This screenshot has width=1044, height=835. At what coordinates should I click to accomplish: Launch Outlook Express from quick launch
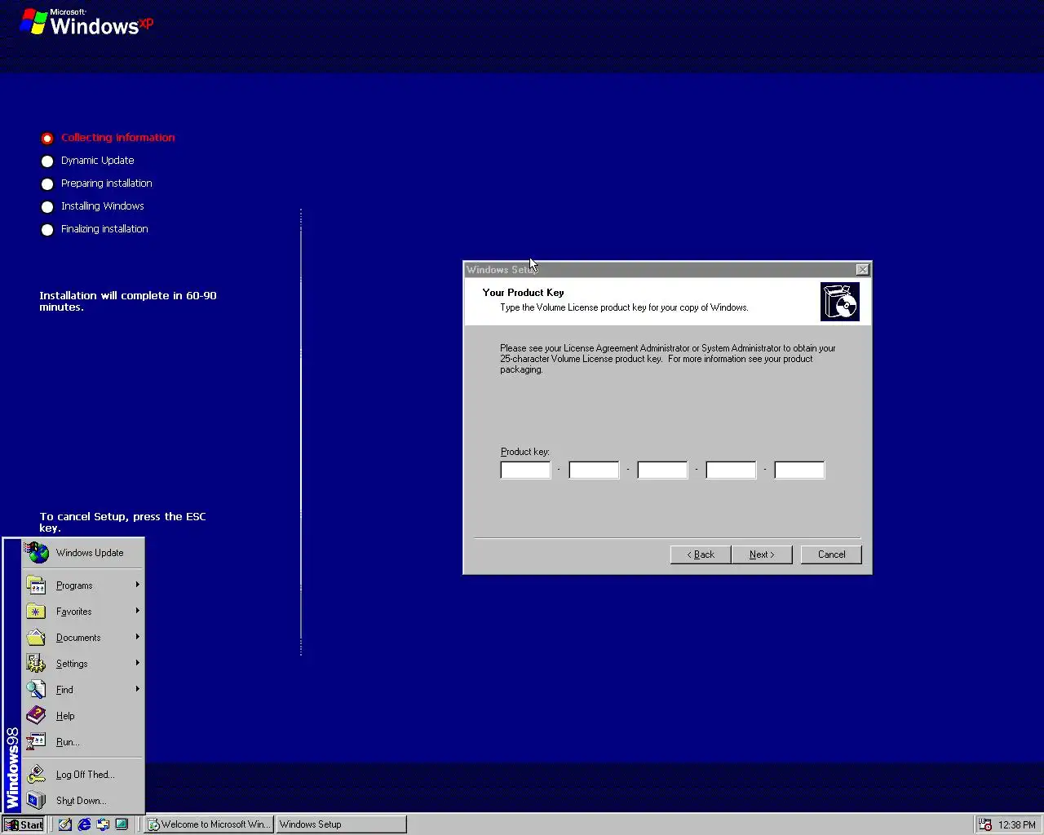coord(103,824)
